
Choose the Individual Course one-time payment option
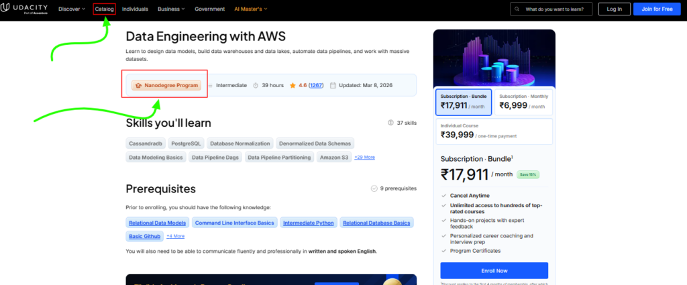494,131
